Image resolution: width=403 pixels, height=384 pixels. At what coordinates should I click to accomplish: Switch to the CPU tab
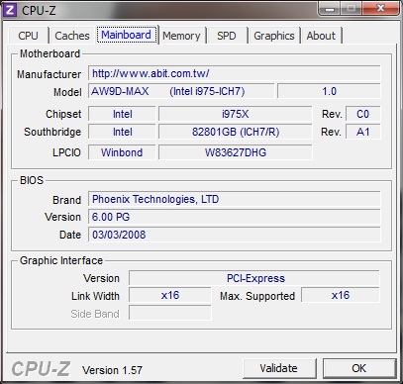click(29, 36)
